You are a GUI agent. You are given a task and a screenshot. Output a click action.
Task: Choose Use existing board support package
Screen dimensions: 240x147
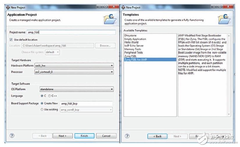(42, 109)
